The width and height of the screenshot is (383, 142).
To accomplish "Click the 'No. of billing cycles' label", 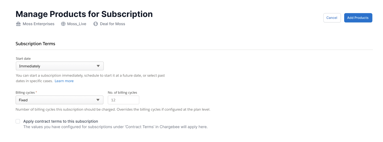I will 122,93.
